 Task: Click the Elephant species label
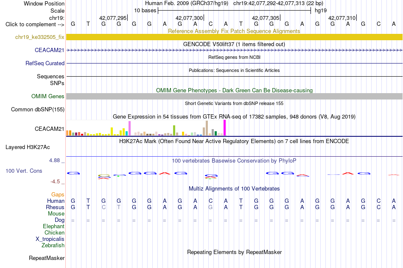pos(53,226)
